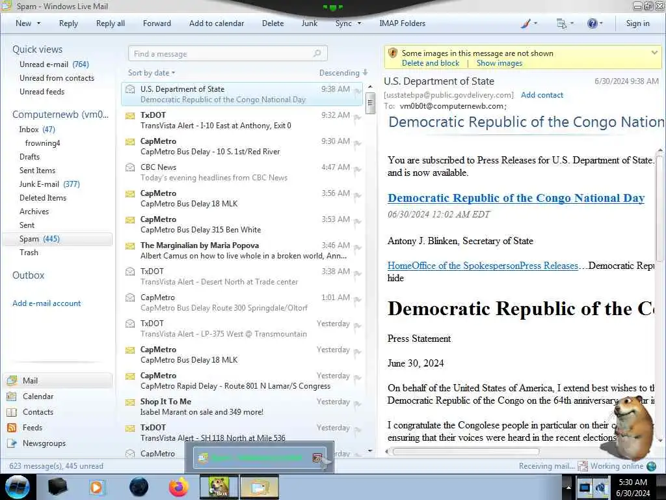This screenshot has height=500, width=666.
Task: Click the Working online globe icon in status bar
Action: (651, 466)
